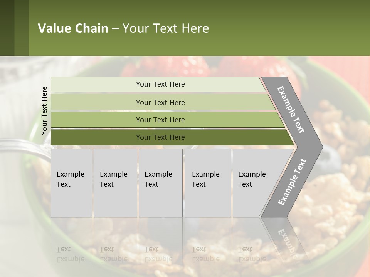370x277 pixels.
Task: Click the lower 'Example Text' in the chevron arrow
Action: [x=292, y=182]
